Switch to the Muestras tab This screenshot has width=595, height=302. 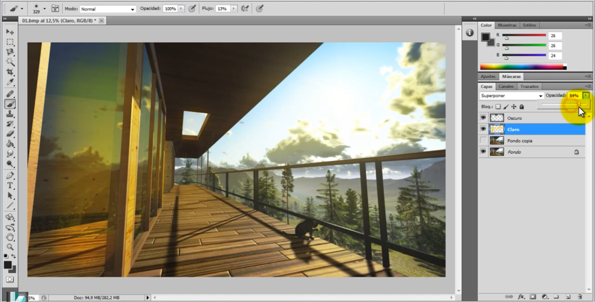coord(507,25)
